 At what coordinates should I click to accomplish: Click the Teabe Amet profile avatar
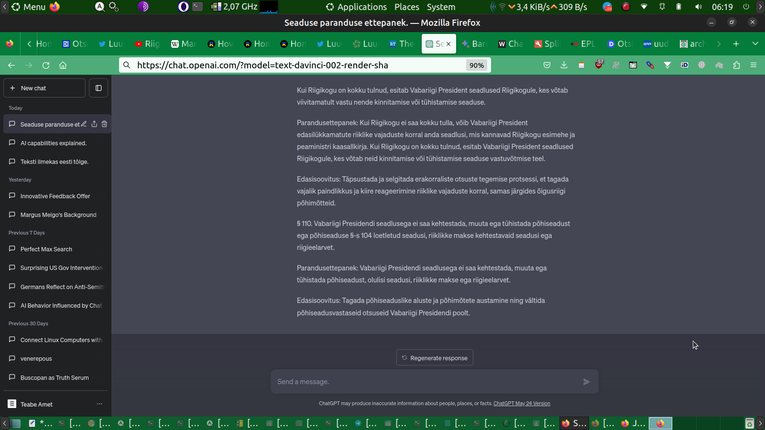point(12,404)
